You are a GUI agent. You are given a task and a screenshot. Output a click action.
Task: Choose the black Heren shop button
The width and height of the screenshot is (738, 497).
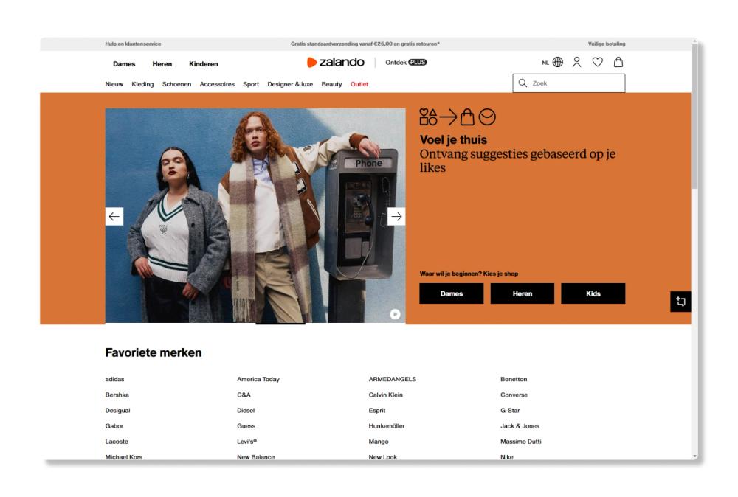pyautogui.click(x=522, y=293)
